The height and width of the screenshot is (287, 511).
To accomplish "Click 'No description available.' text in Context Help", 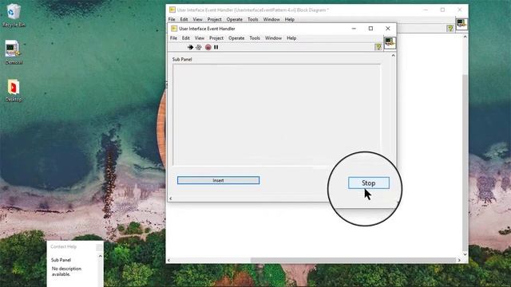I will (66, 271).
